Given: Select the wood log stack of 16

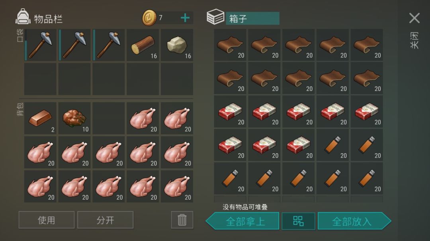Looking at the screenshot, I should coord(143,45).
